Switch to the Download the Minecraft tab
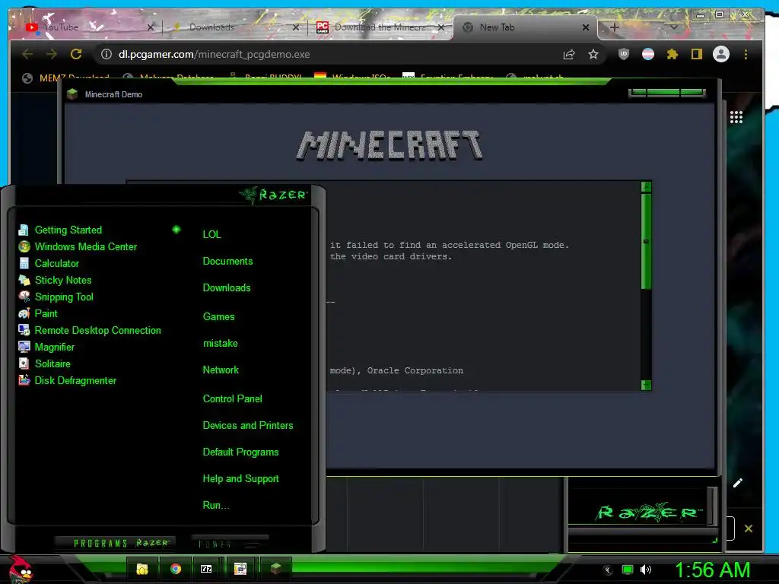This screenshot has height=584, width=779. 380,27
